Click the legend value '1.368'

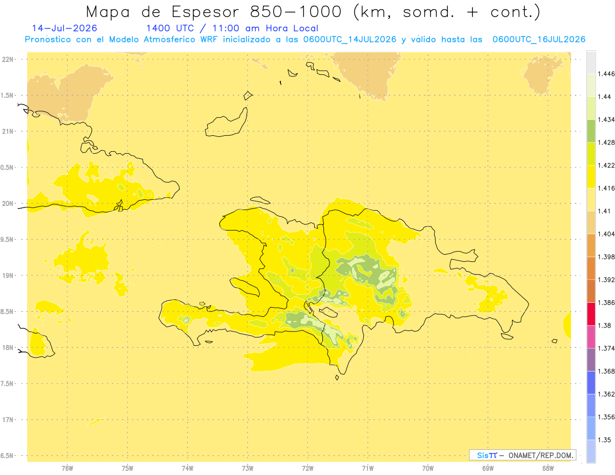click(x=606, y=371)
